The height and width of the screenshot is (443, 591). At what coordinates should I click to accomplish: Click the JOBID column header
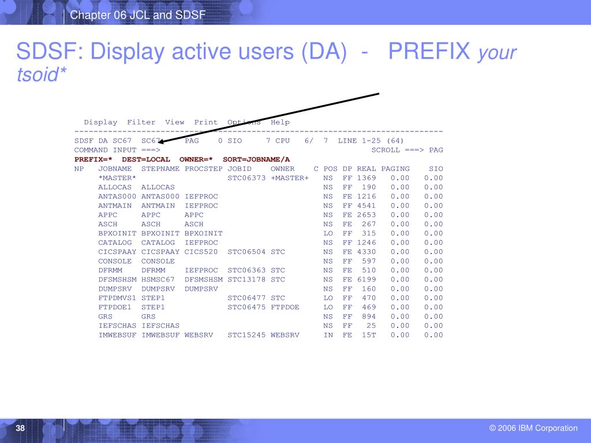(x=240, y=169)
